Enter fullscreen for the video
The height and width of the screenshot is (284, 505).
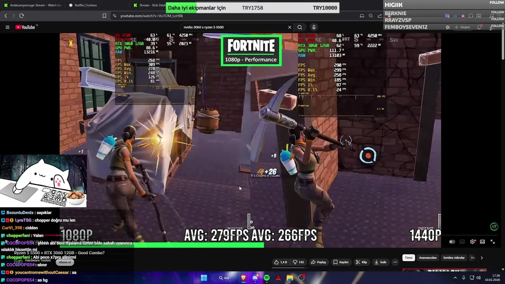(x=492, y=242)
